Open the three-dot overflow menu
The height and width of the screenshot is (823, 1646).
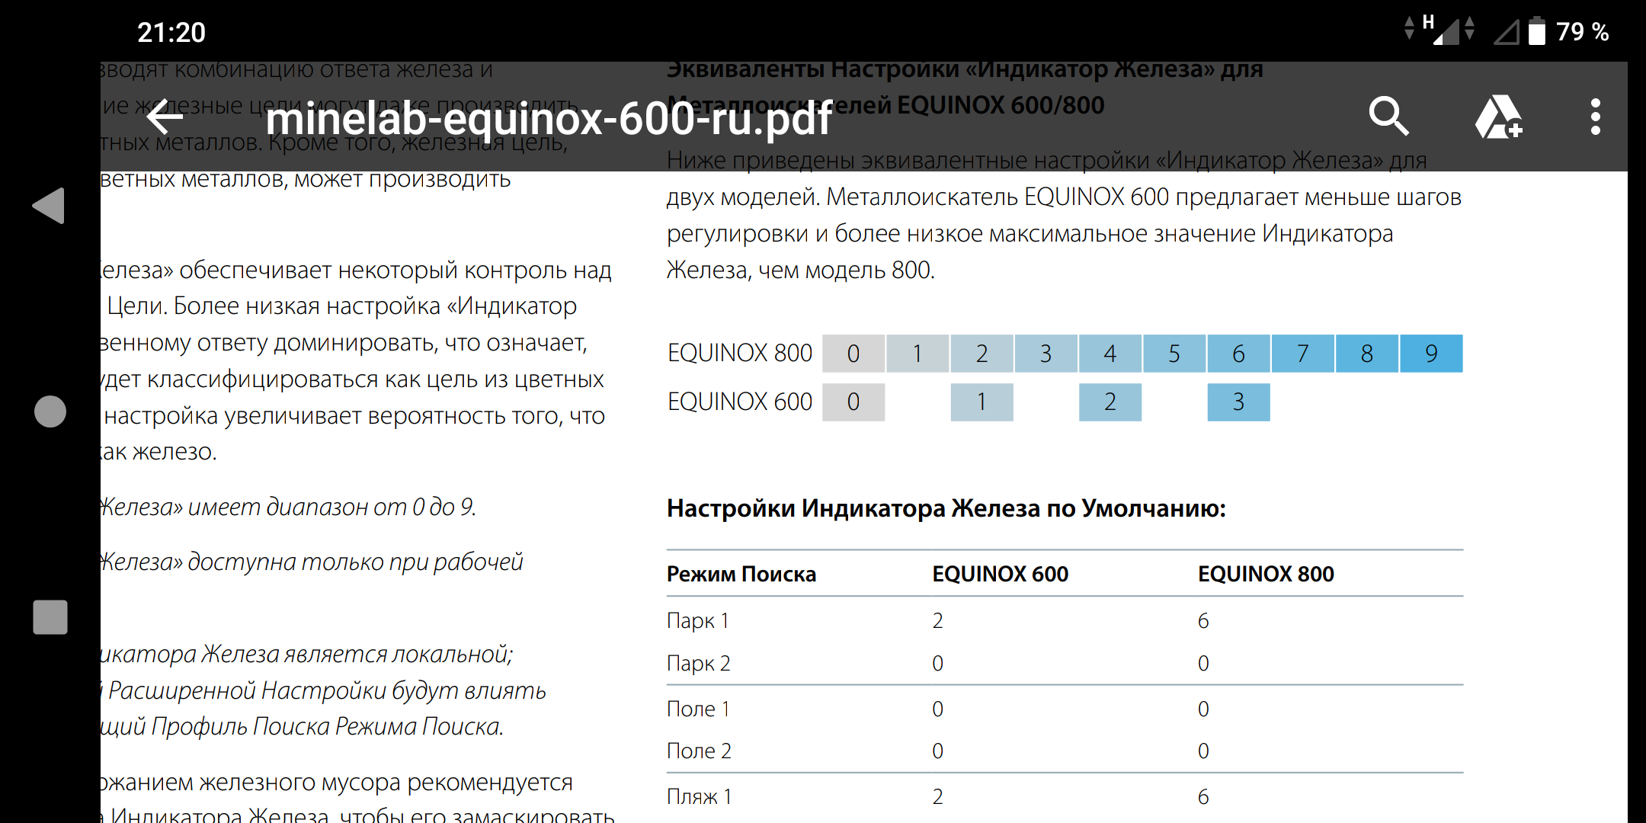click(1595, 117)
